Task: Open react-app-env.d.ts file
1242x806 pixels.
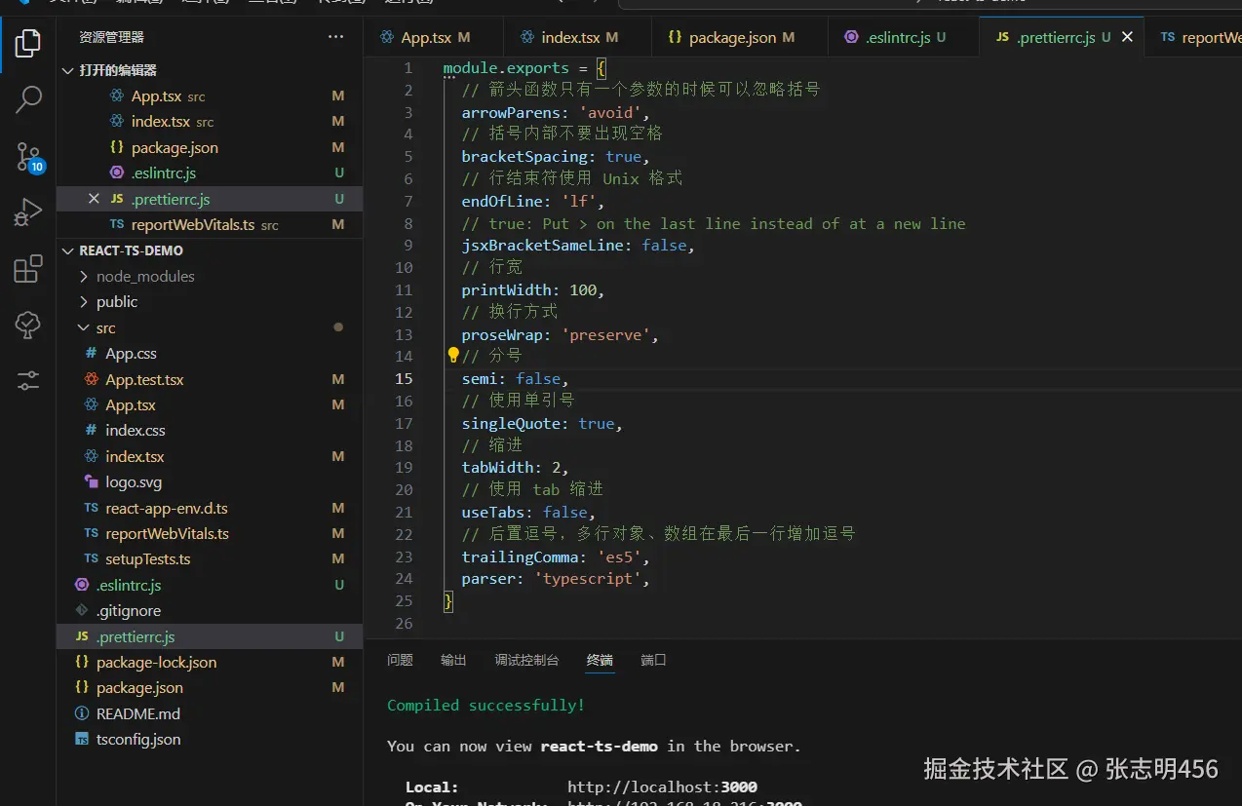Action: pyautogui.click(x=210, y=508)
